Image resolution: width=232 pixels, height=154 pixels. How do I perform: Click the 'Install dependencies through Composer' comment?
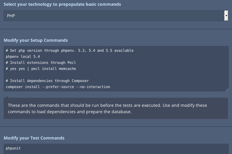pyautogui.click(x=47, y=81)
